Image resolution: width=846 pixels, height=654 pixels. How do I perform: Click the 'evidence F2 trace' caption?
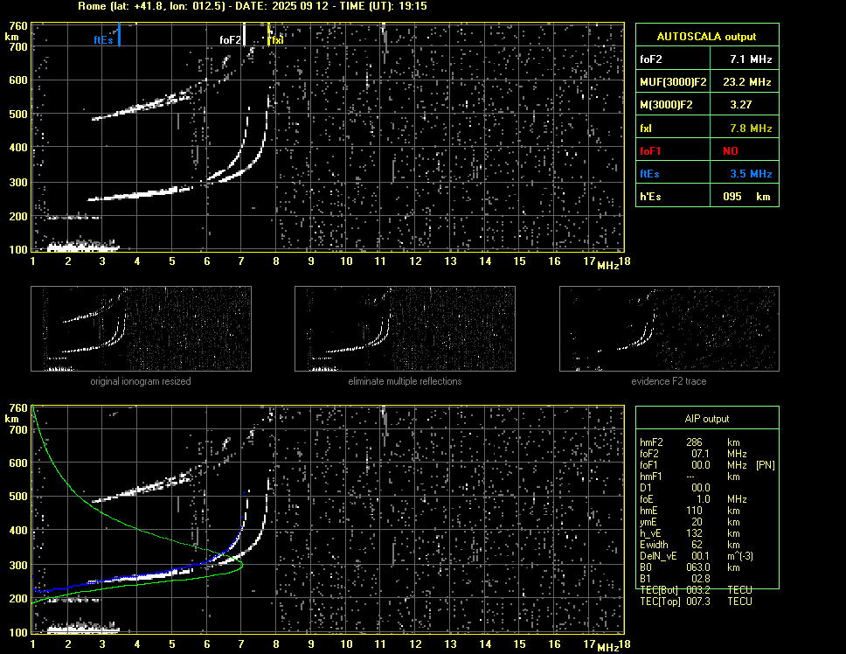pyautogui.click(x=669, y=381)
